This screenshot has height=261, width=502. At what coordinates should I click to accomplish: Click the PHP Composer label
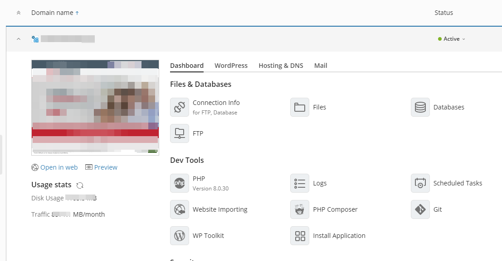[335, 209]
